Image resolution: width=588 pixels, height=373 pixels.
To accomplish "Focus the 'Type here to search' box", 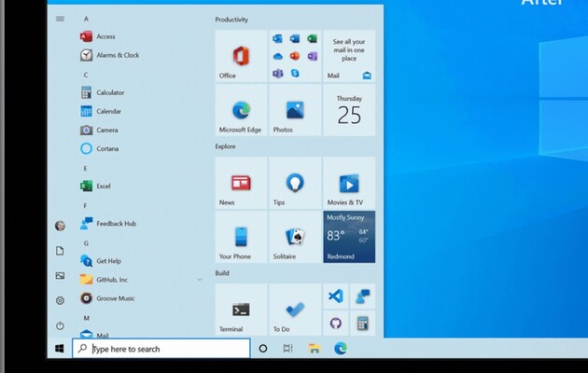I will [161, 349].
